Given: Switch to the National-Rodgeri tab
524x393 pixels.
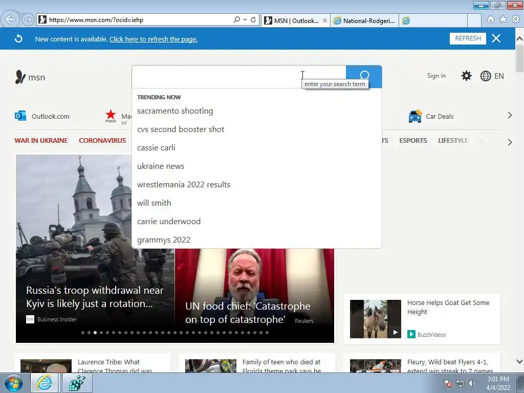Looking at the screenshot, I should [364, 20].
